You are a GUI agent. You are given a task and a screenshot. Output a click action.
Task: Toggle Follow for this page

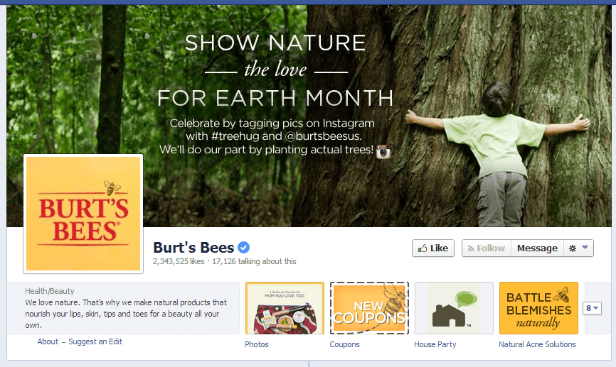tap(486, 248)
